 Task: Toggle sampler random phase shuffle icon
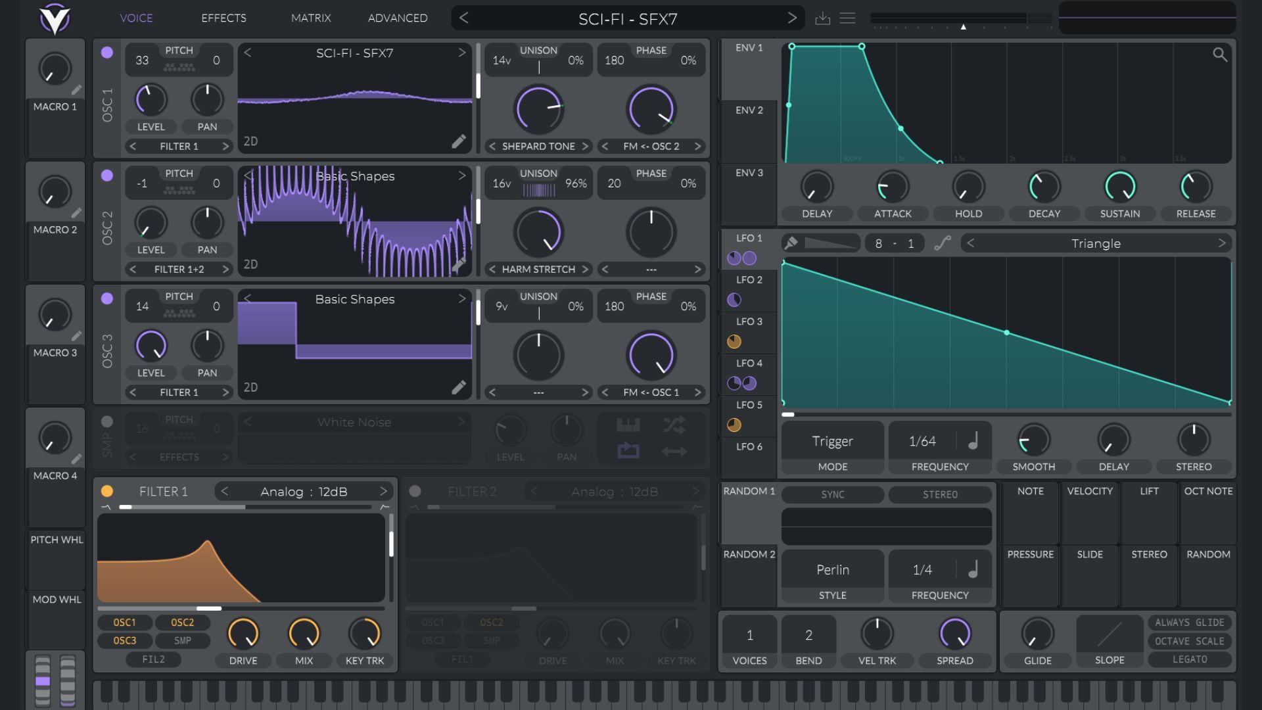674,425
